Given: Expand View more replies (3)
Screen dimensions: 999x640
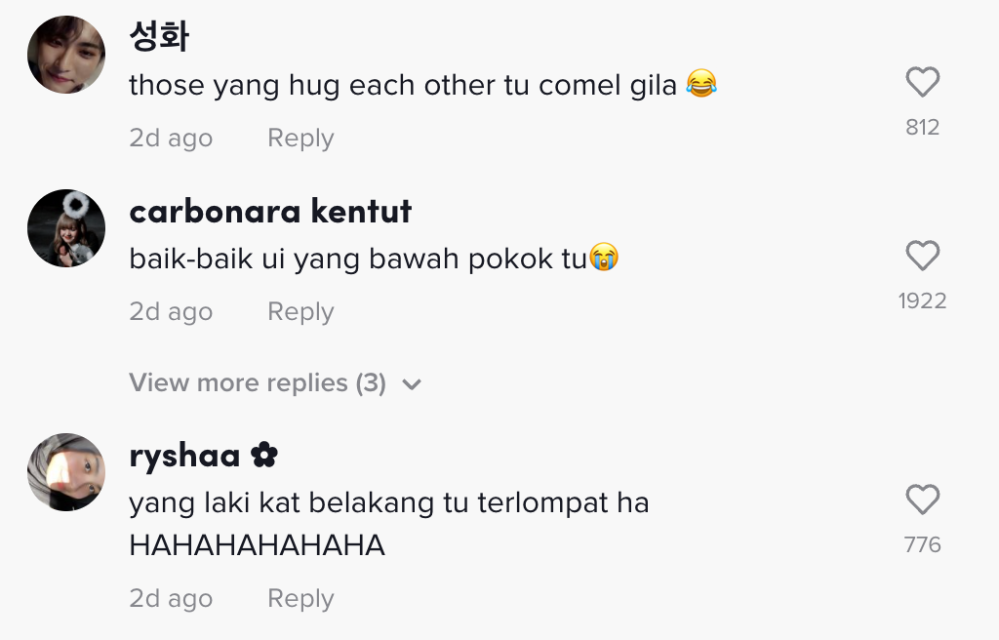Looking at the screenshot, I should click(x=258, y=382).
